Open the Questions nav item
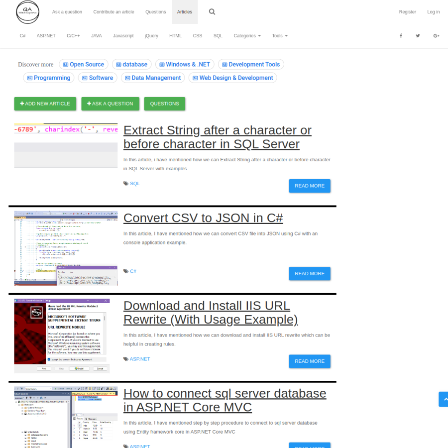Screen dimensions: 448x448 [x=155, y=12]
